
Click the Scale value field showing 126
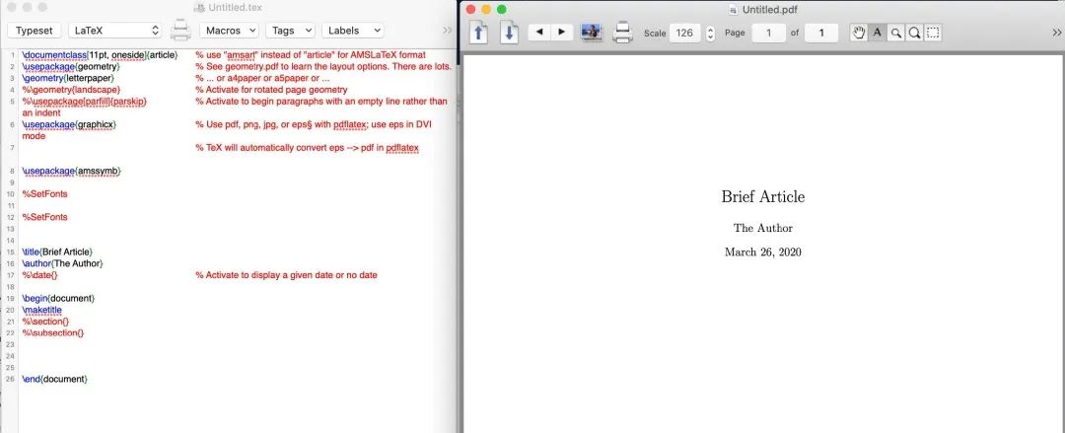click(684, 33)
